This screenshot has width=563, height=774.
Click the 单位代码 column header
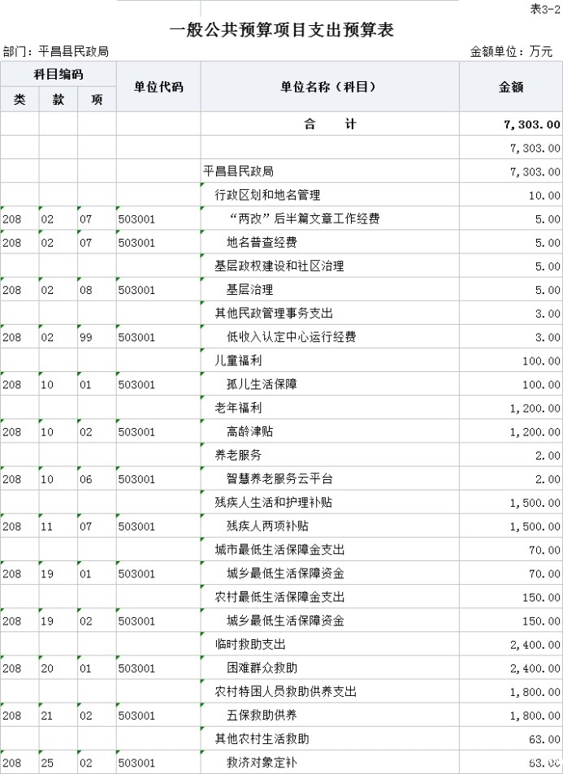(x=158, y=87)
